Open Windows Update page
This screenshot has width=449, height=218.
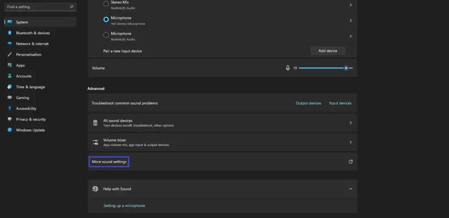40,130
